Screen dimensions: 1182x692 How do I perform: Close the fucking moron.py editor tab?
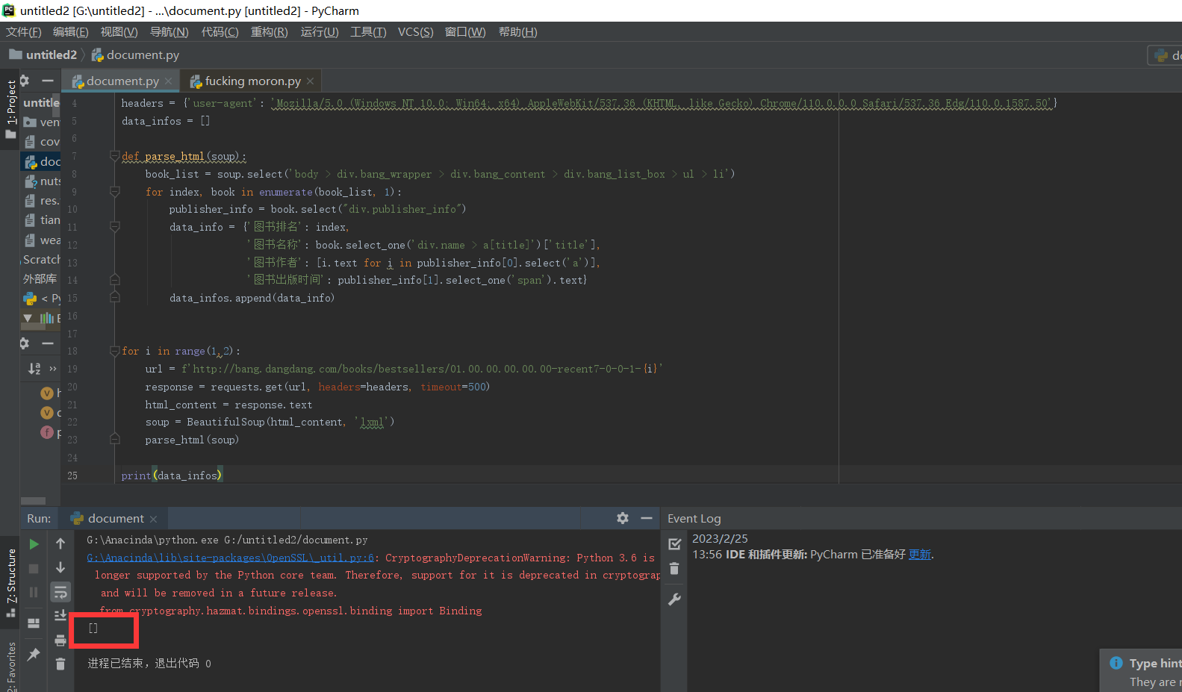(x=310, y=81)
